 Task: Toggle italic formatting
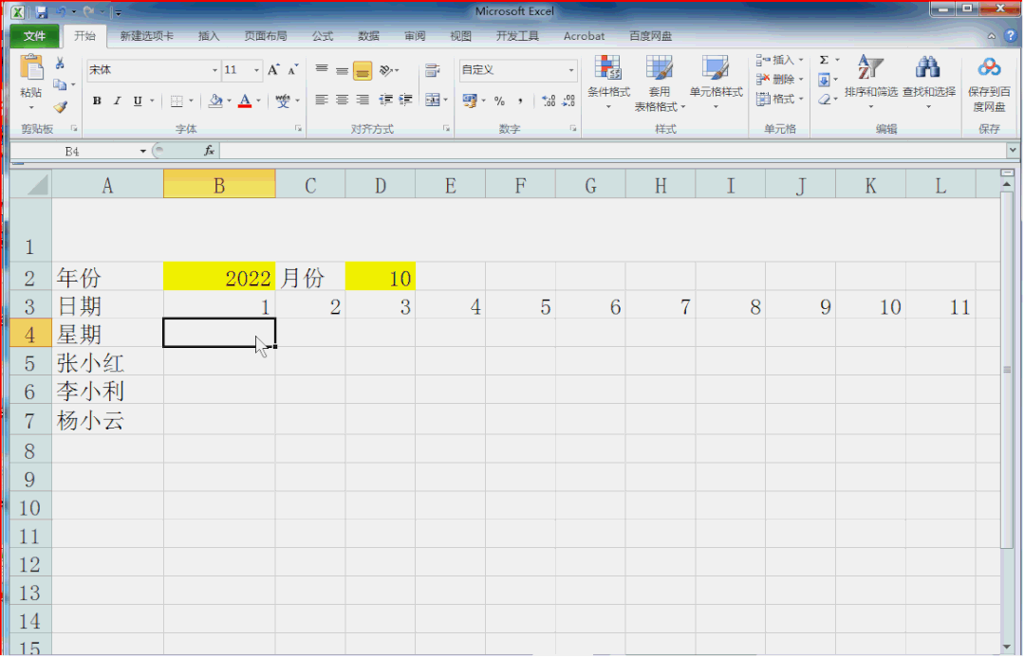pos(117,100)
